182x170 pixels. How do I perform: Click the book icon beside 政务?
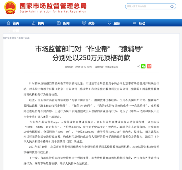coord(84,23)
